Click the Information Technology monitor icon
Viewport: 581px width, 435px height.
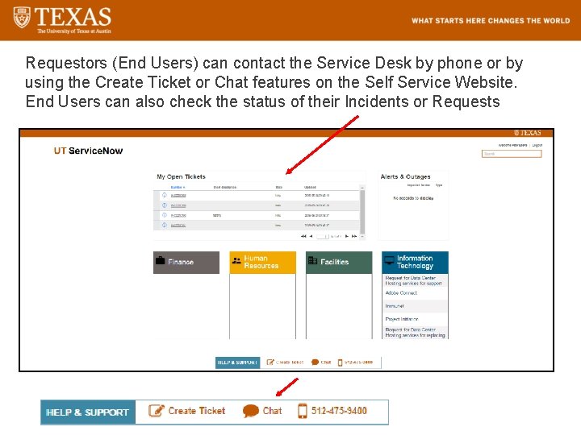point(389,260)
